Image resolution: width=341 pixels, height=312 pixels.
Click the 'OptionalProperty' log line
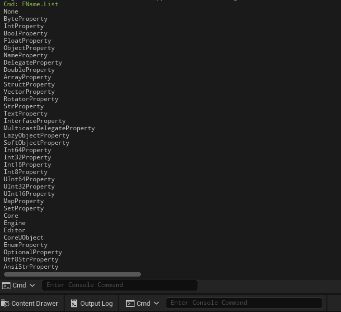[33, 252]
